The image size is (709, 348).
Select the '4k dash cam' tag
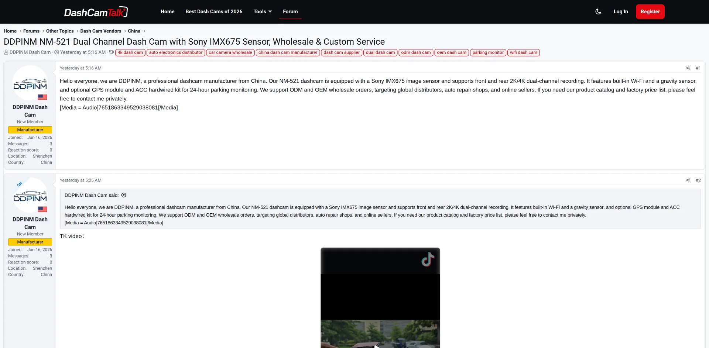tap(130, 52)
